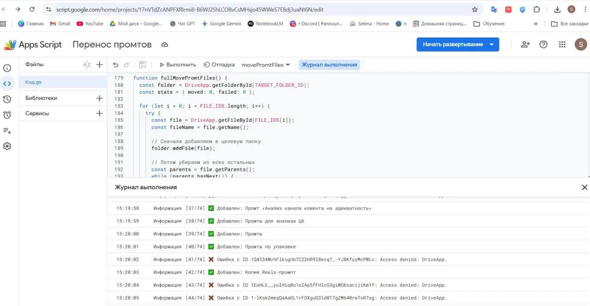Viewport: 590px width, 306px height.
Task: Open the NotebookLM bookmark
Action: 265,24
